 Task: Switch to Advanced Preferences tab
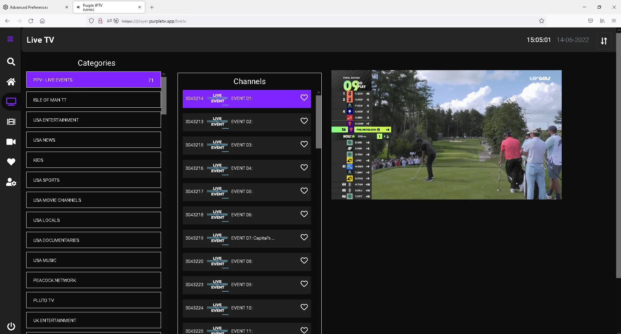coord(36,7)
